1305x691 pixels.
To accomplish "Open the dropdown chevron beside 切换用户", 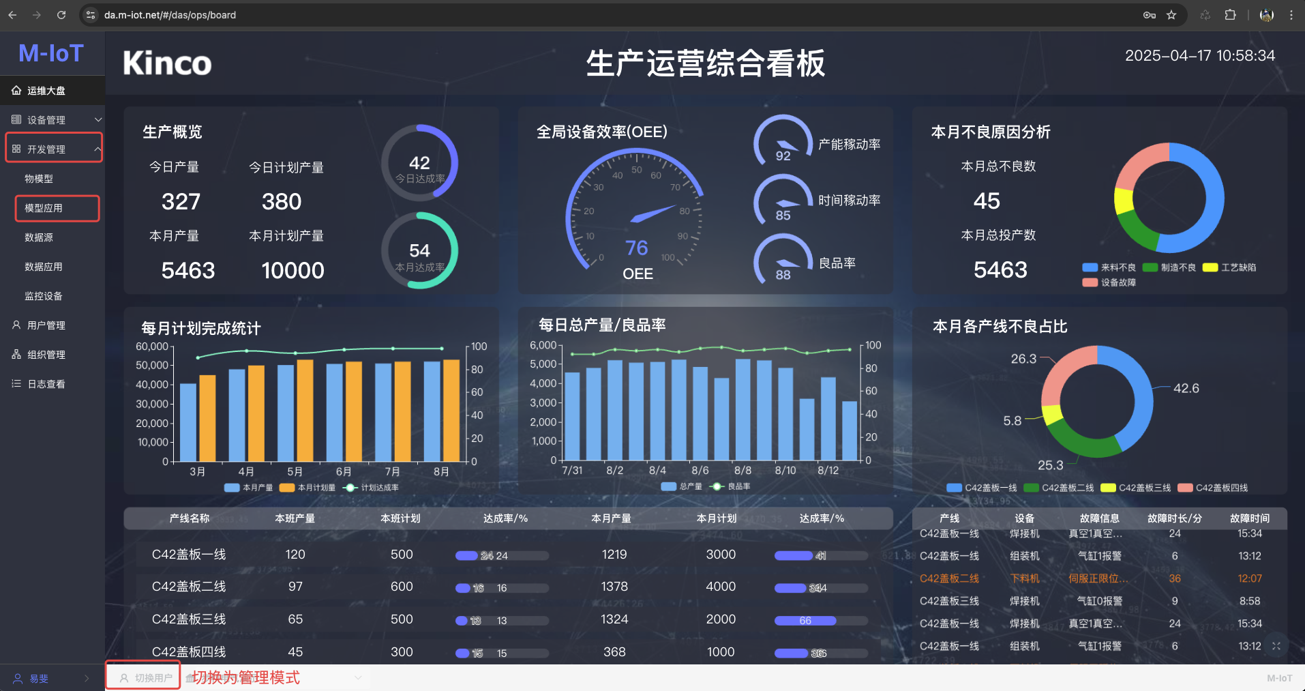I will 358,678.
